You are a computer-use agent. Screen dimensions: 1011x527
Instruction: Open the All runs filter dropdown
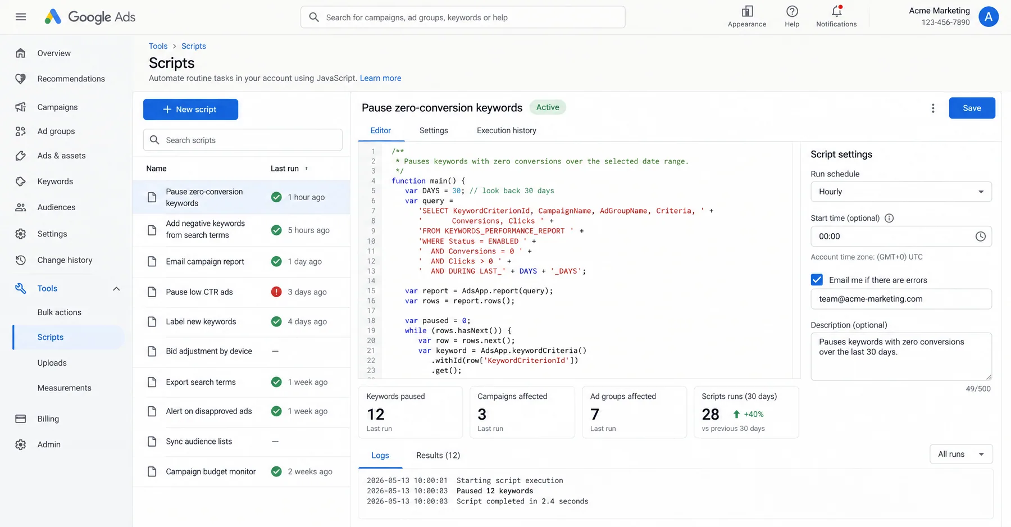point(961,454)
